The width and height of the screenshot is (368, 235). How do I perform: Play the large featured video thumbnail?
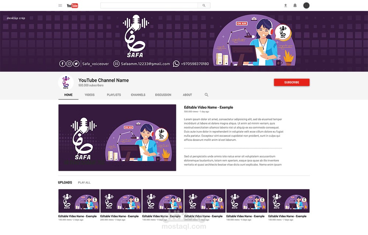click(117, 138)
